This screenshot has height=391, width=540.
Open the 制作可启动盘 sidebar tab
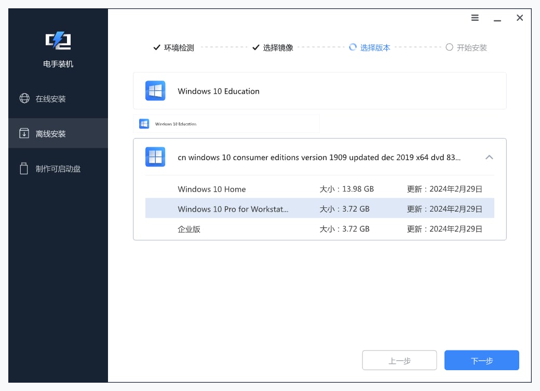[x=58, y=169]
